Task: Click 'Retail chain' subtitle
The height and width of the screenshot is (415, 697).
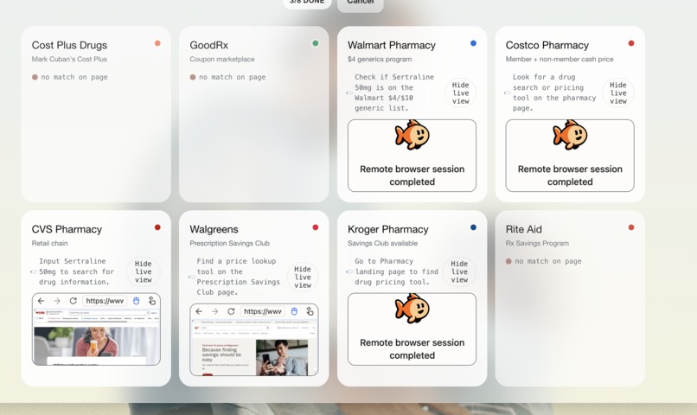Action: click(50, 243)
